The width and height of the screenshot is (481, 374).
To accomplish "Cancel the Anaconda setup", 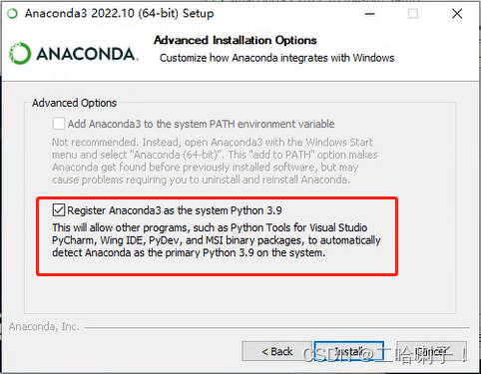I will (431, 351).
